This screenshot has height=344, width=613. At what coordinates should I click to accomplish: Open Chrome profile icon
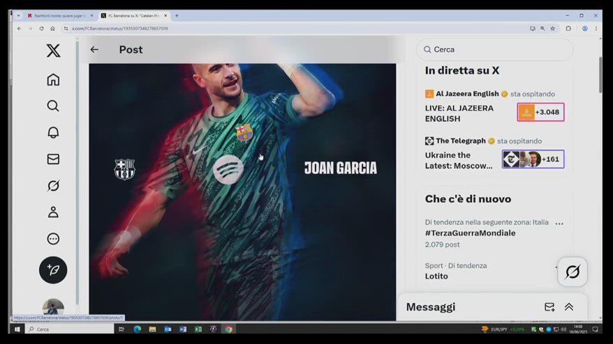pos(585,29)
